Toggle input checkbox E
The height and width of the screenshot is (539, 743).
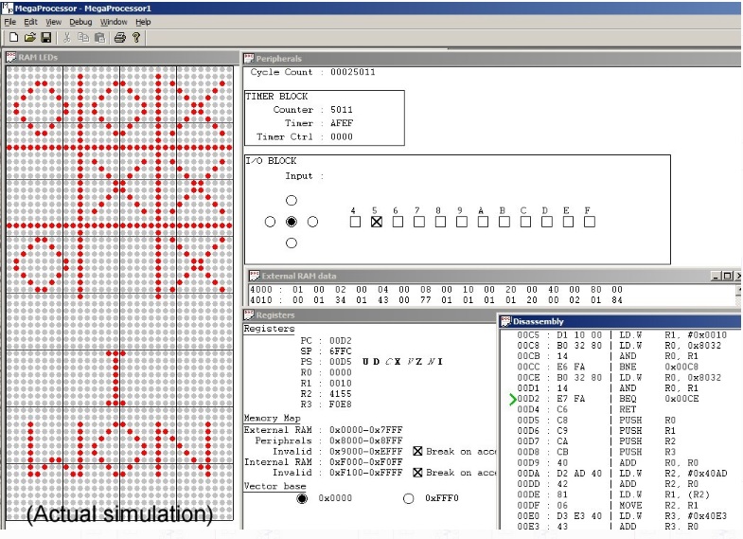coord(568,222)
